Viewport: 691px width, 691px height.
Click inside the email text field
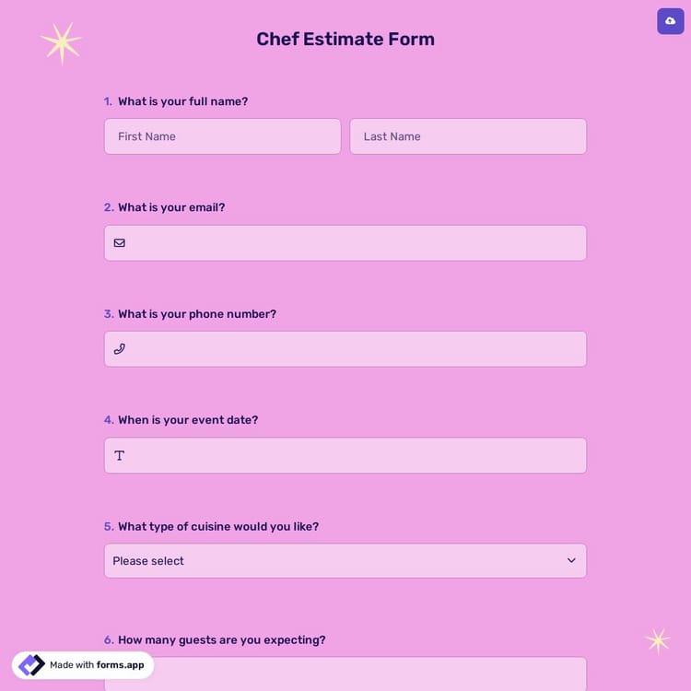355,243
